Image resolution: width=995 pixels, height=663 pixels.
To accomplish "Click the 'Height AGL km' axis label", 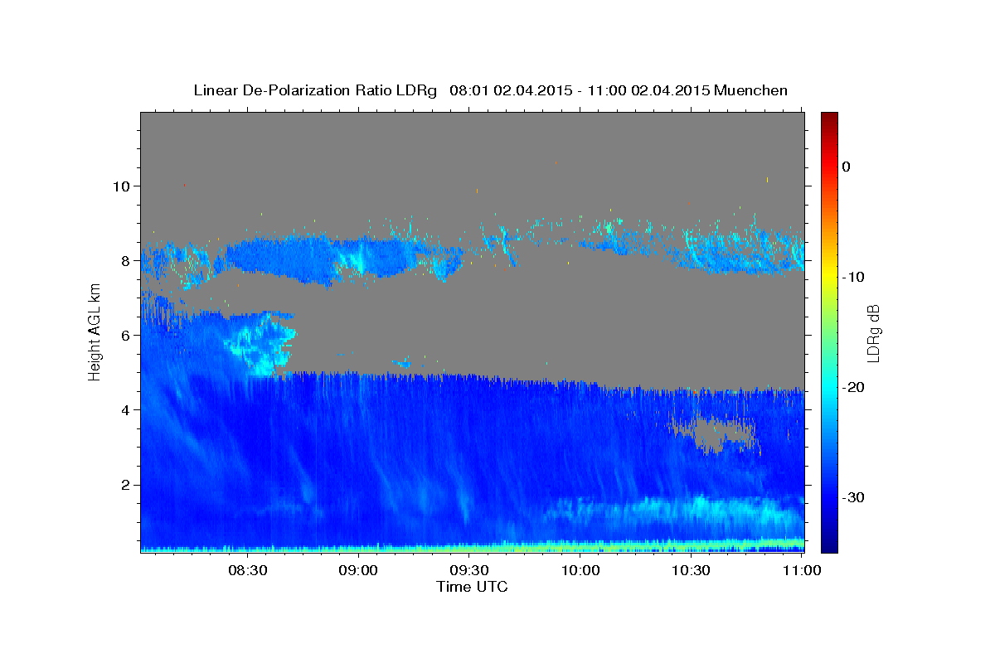I will (95, 333).
